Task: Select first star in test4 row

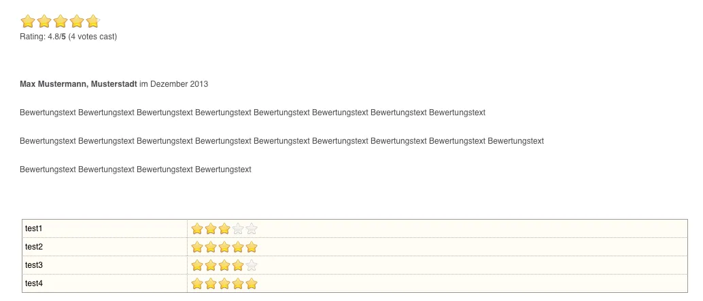Action: point(196,283)
